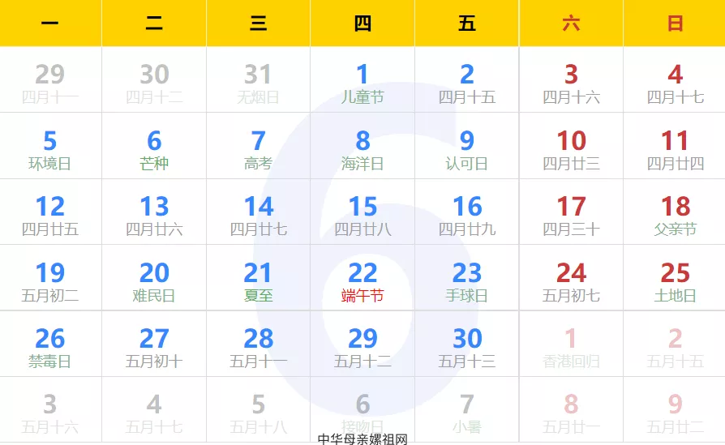Click Wednesday 三 column header
The width and height of the screenshot is (725, 445).
point(258,24)
